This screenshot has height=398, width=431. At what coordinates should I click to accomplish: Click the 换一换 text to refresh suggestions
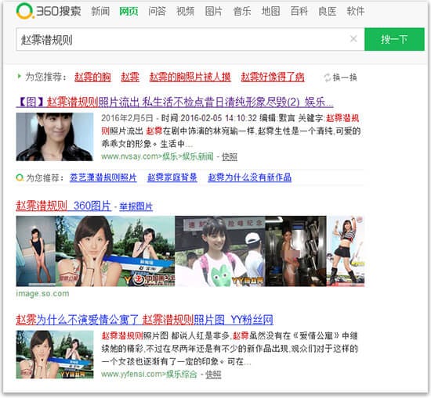(345, 77)
